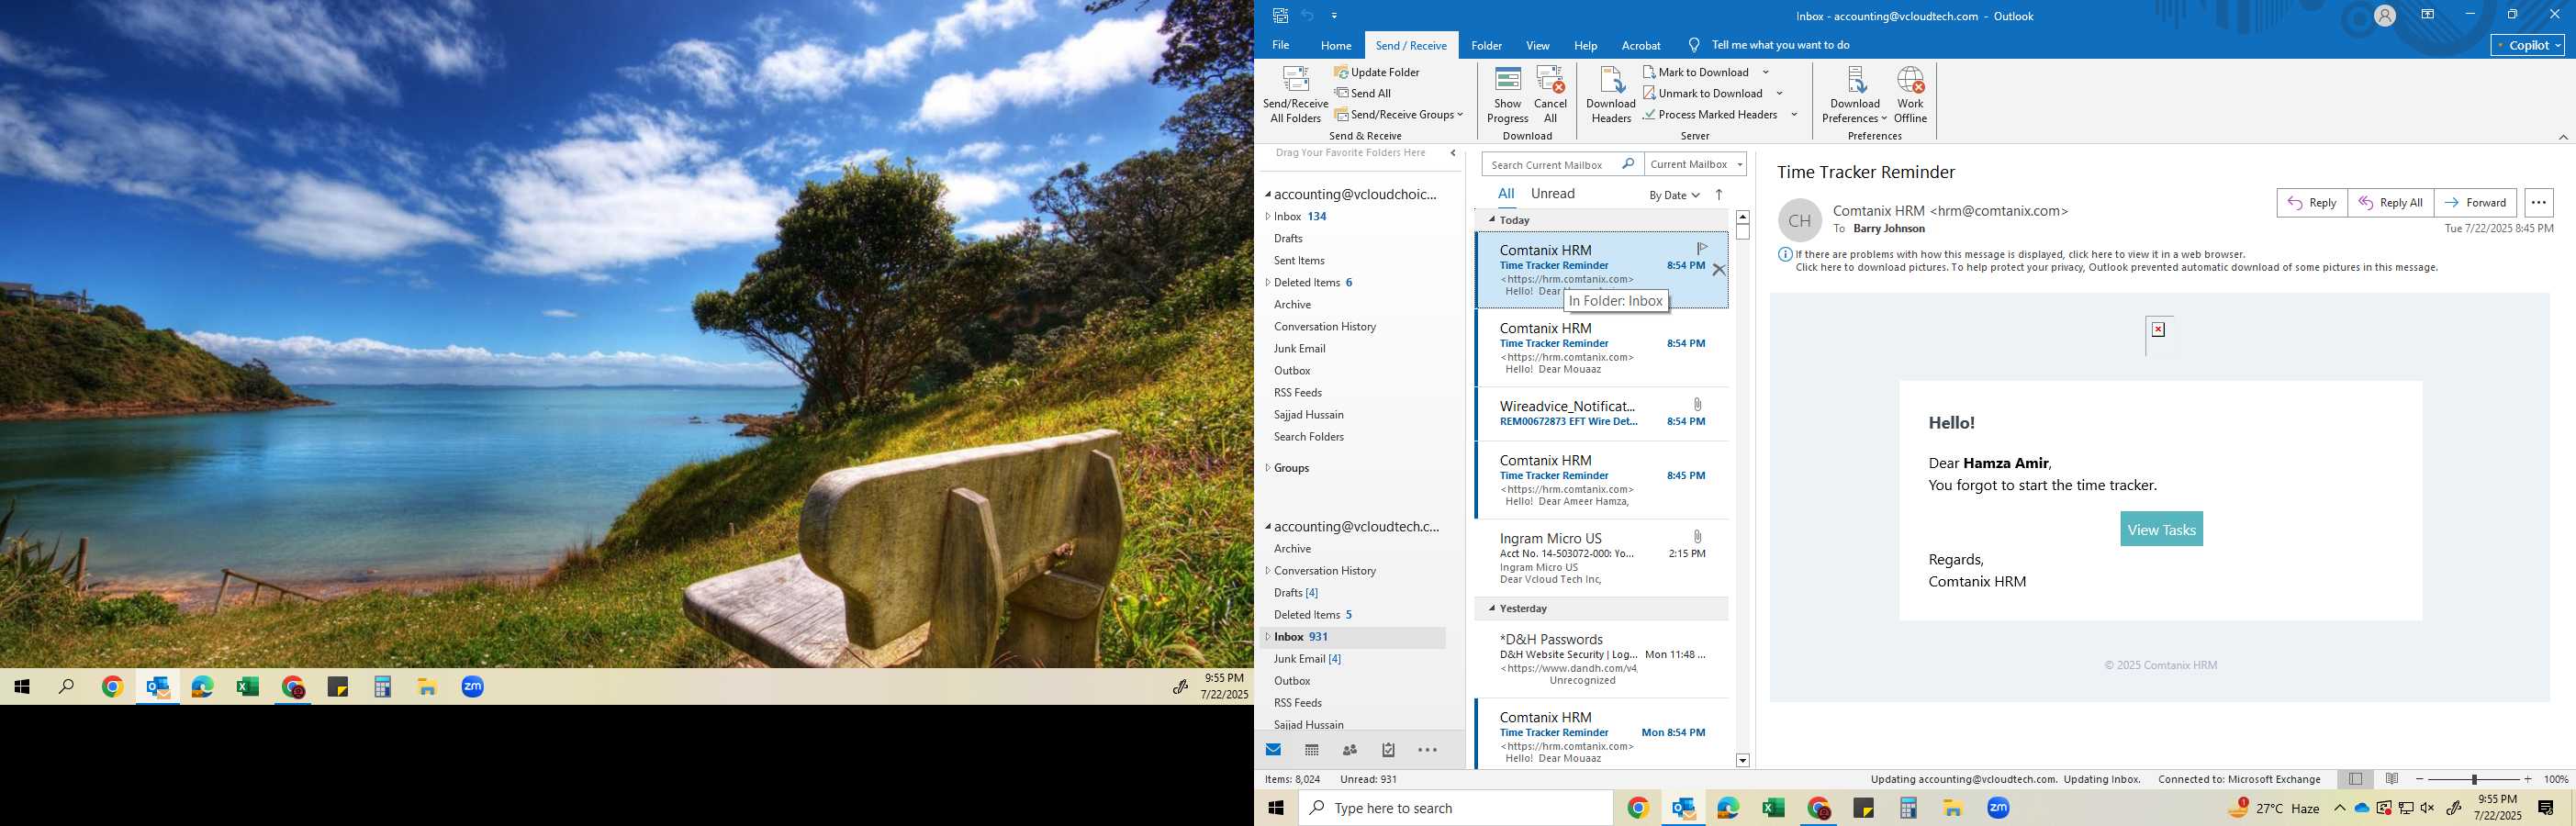The height and width of the screenshot is (826, 2576).
Task: Expand the Groups folder node
Action: [1268, 467]
